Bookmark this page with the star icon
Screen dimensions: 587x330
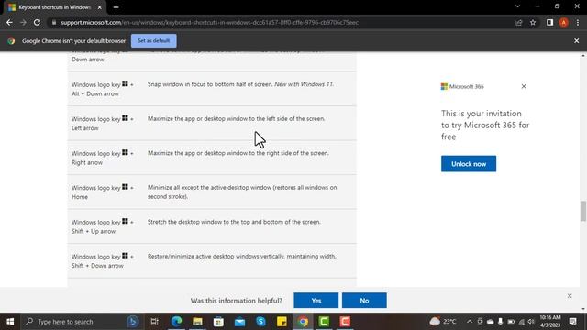coord(533,22)
